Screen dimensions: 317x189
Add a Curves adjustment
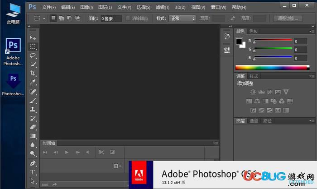269,92
